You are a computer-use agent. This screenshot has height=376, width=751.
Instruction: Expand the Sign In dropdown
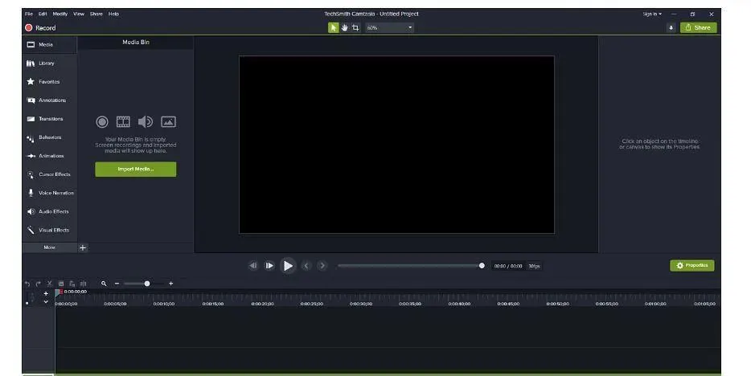(x=652, y=14)
